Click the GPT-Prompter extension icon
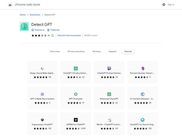This screenshot has height=137, width=182. [76, 94]
